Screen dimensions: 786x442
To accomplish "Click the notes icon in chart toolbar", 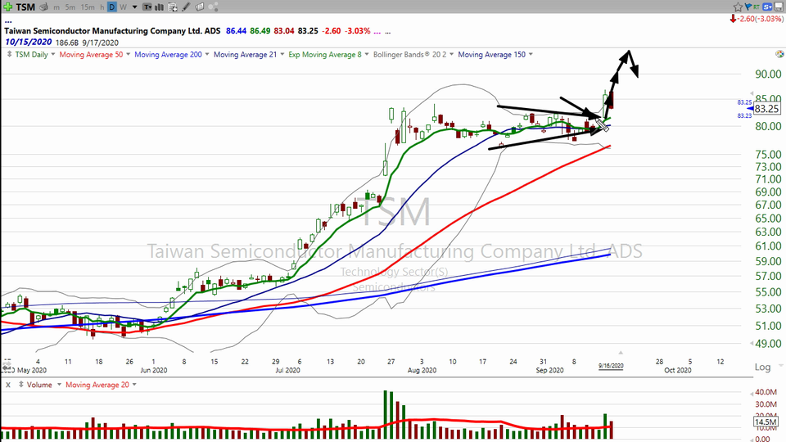I will [x=200, y=7].
